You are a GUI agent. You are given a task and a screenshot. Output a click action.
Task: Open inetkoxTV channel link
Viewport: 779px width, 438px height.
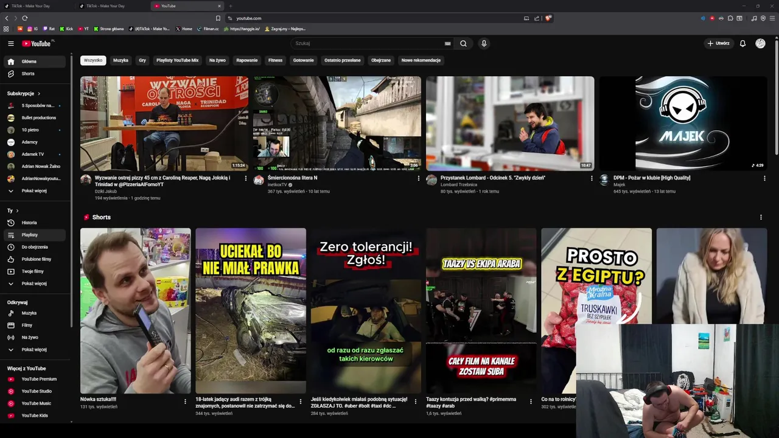278,185
